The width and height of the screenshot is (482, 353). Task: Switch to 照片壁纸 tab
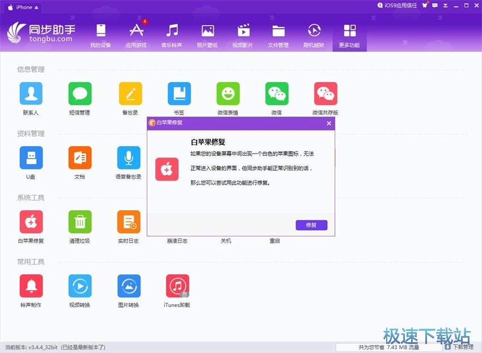[208, 36]
